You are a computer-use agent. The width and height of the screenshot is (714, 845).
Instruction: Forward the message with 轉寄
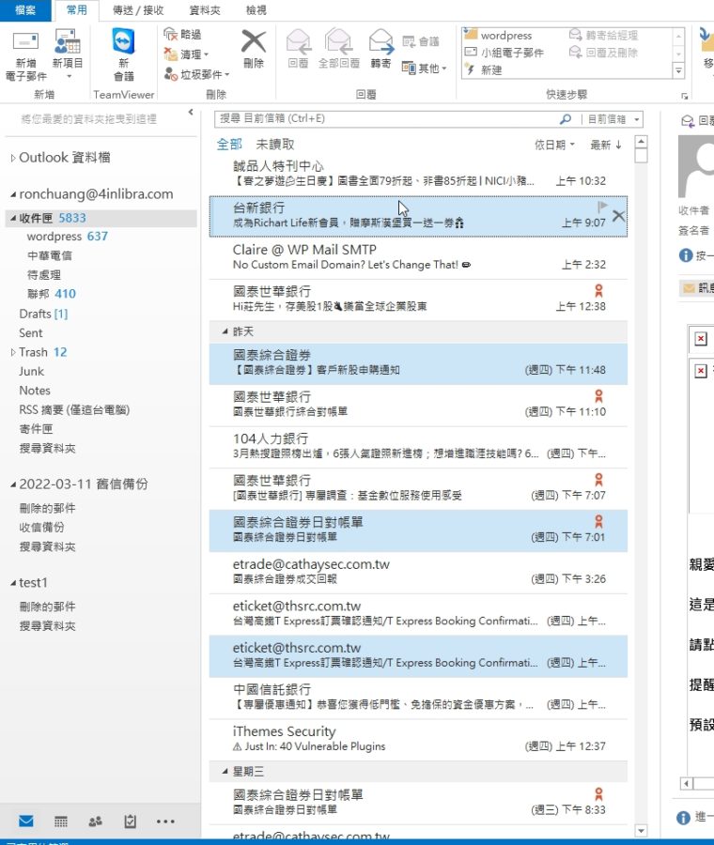380,49
